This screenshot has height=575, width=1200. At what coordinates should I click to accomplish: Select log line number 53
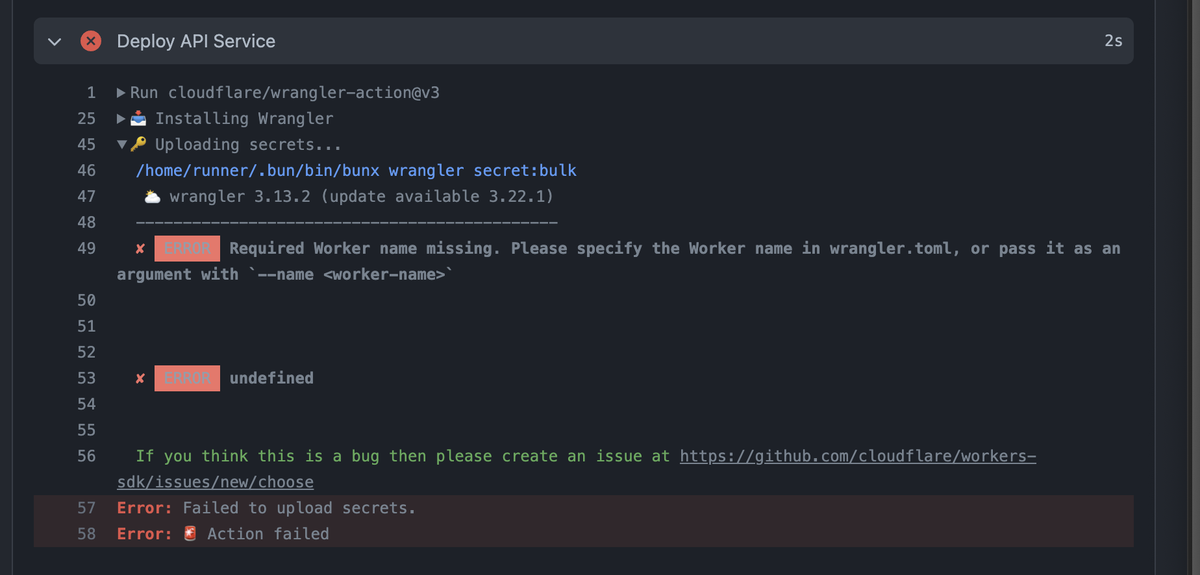tap(86, 378)
